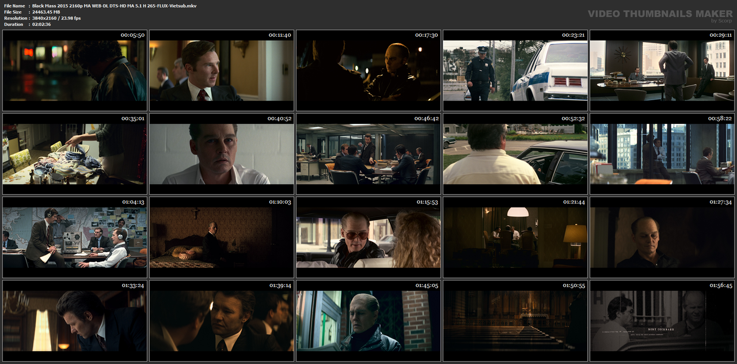Open the thumbnail stamped 00:52:32

click(x=515, y=154)
